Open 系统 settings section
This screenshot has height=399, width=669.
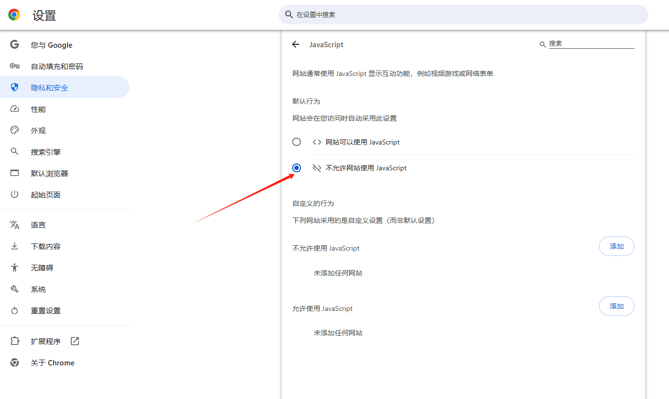coord(65,289)
